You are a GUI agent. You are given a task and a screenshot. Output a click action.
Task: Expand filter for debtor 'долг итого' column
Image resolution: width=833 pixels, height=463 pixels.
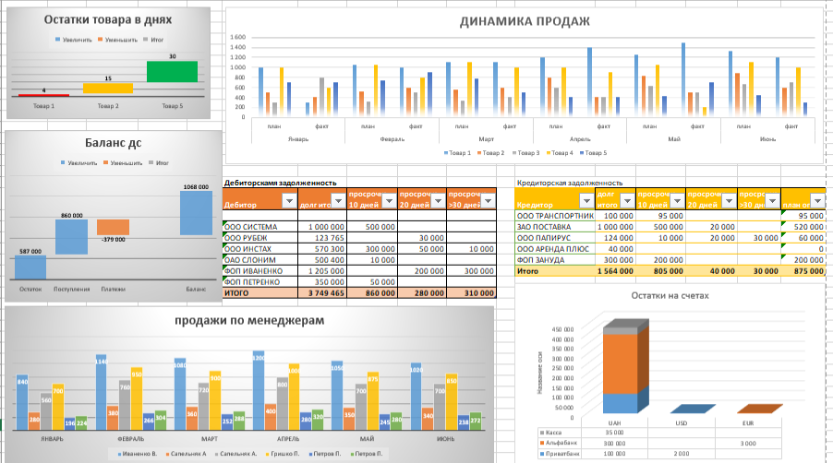tap(338, 202)
